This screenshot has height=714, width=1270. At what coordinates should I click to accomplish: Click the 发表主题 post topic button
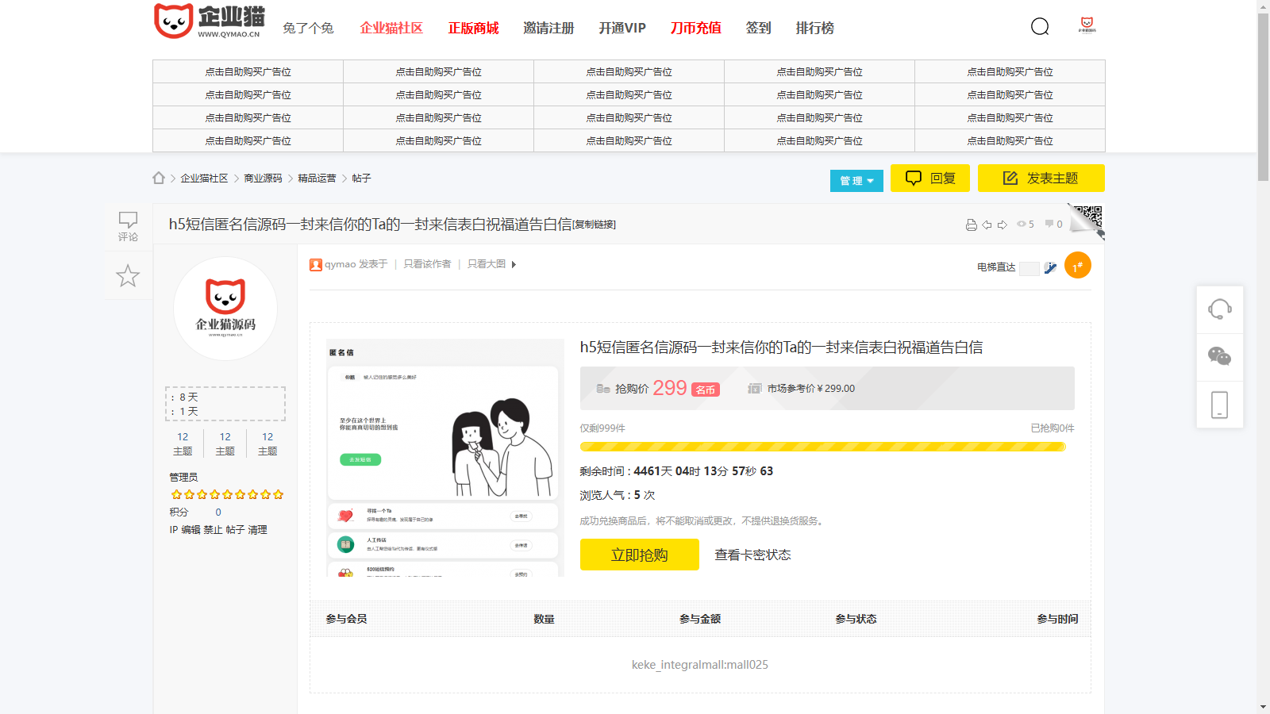click(1041, 178)
